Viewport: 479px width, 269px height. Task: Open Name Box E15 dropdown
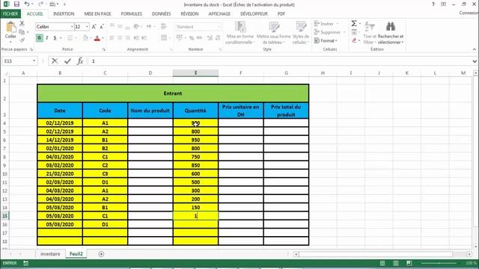(x=34, y=61)
